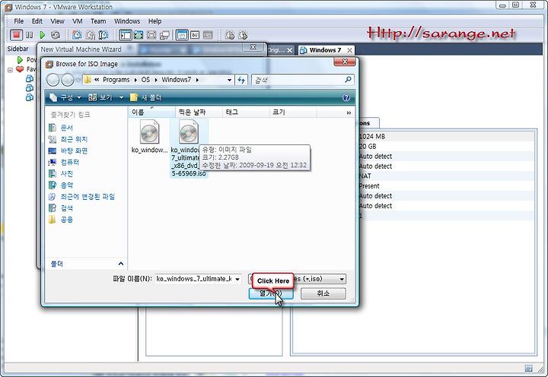
Task: Click the green Power On icon in Sidebar
Action: click(x=20, y=60)
